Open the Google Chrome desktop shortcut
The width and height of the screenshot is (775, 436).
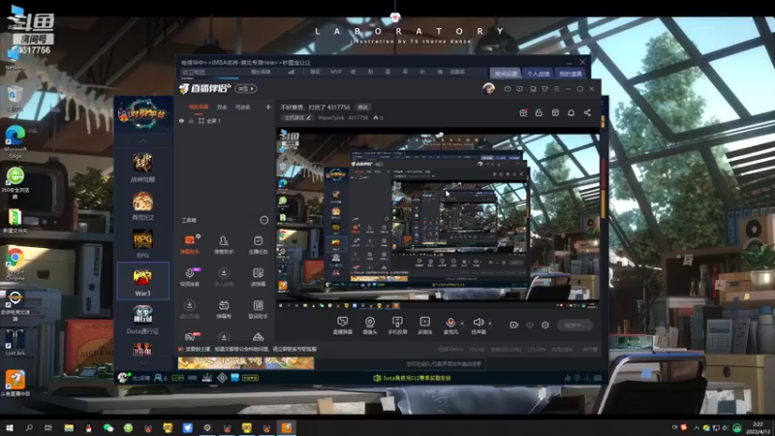(x=15, y=265)
